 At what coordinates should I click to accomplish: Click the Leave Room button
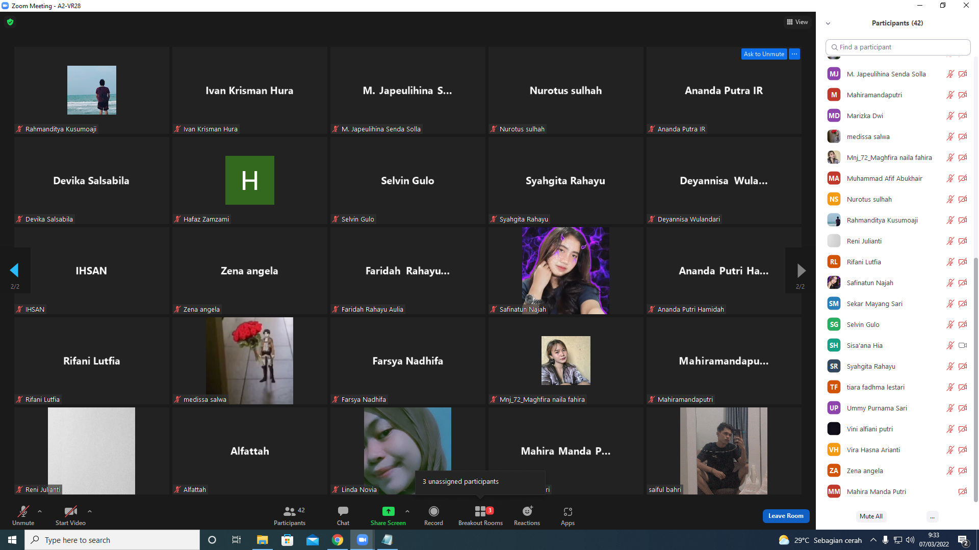point(786,516)
